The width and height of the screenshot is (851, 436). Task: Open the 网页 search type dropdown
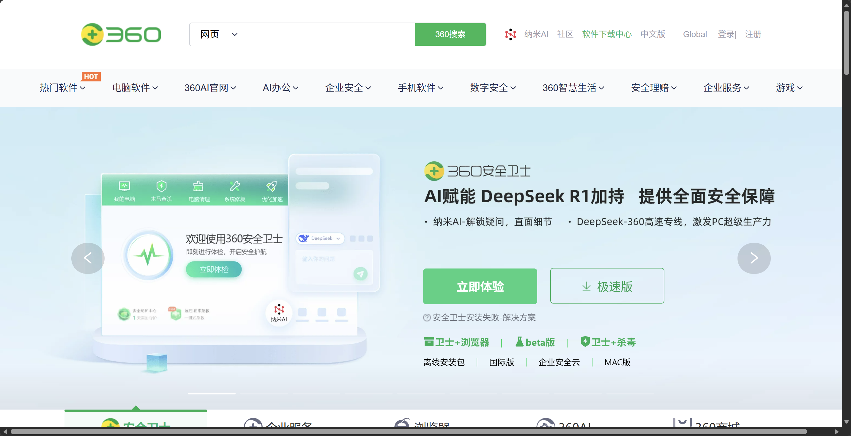pyautogui.click(x=219, y=34)
